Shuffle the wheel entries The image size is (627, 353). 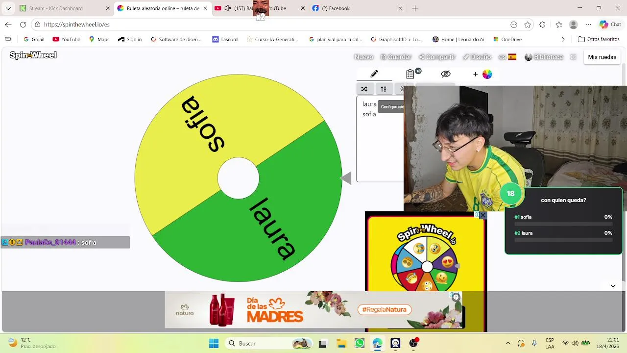(364, 89)
